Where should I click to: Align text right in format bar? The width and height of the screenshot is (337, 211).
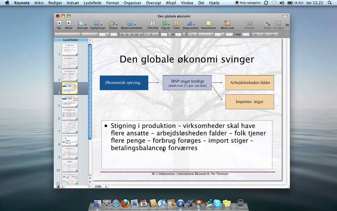point(132,35)
